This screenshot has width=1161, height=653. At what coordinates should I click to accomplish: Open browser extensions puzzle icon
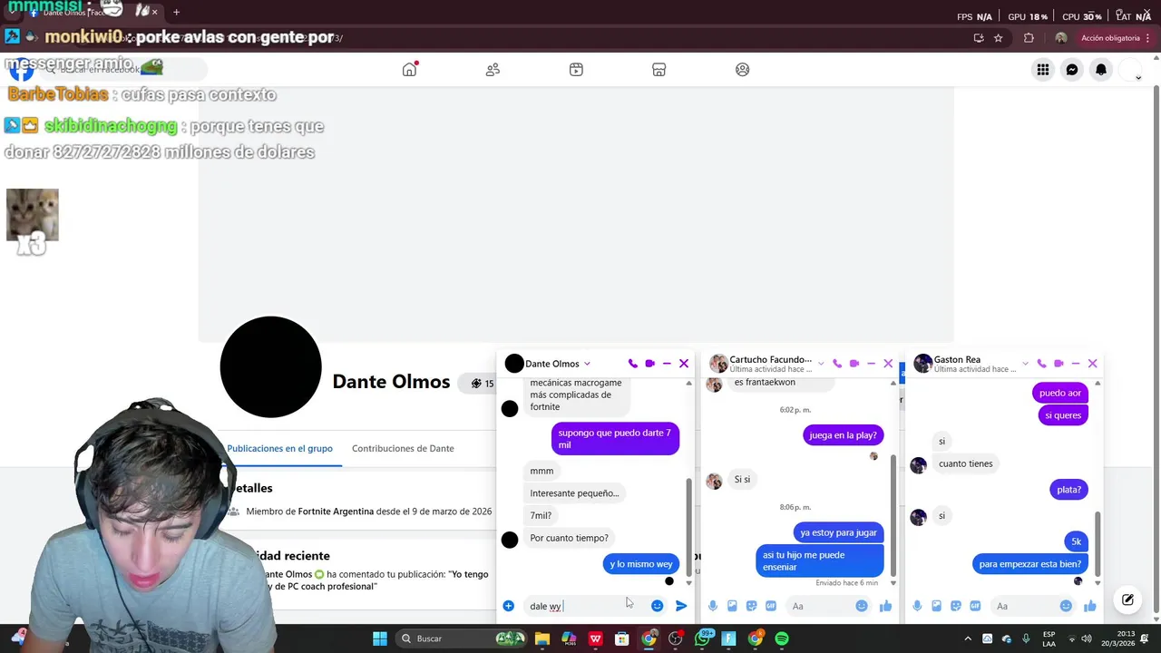click(1029, 38)
